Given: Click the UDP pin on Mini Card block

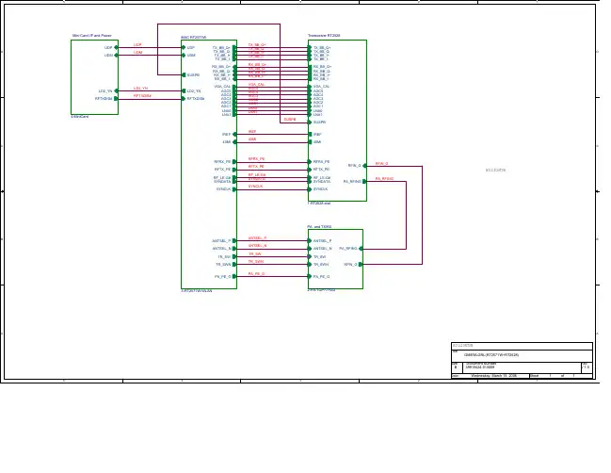Looking at the screenshot, I should 116,47.
